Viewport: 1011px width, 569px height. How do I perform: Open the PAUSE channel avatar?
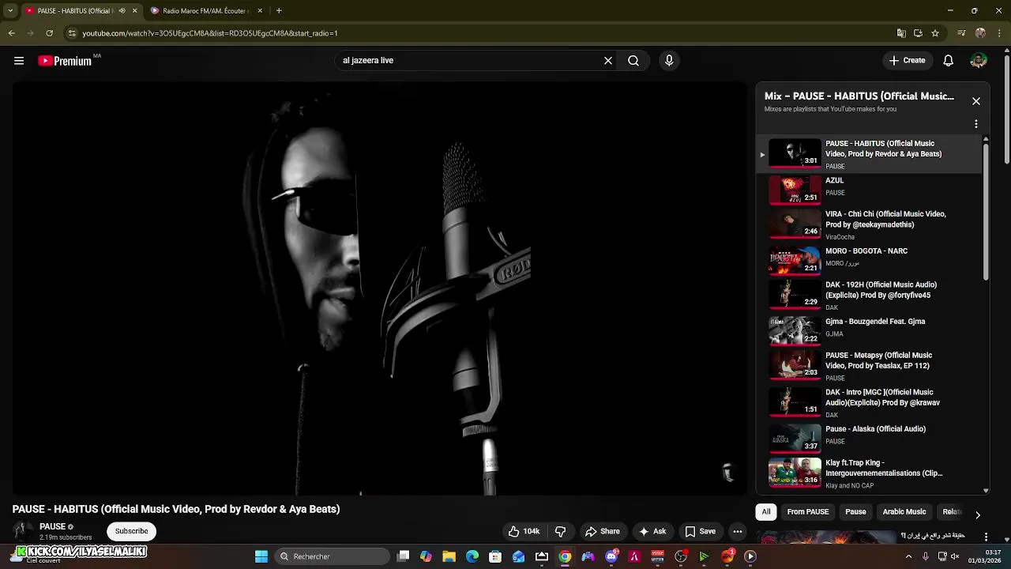(23, 531)
